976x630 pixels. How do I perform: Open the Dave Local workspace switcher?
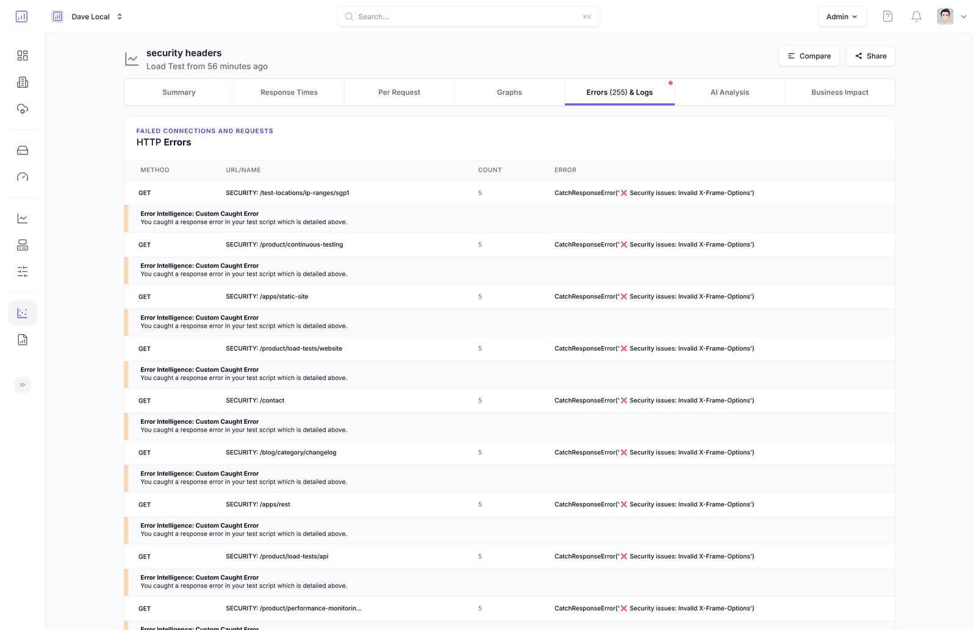pos(91,16)
